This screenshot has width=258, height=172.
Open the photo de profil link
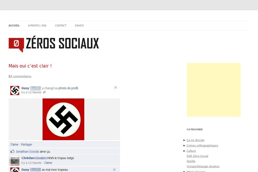[68, 88]
